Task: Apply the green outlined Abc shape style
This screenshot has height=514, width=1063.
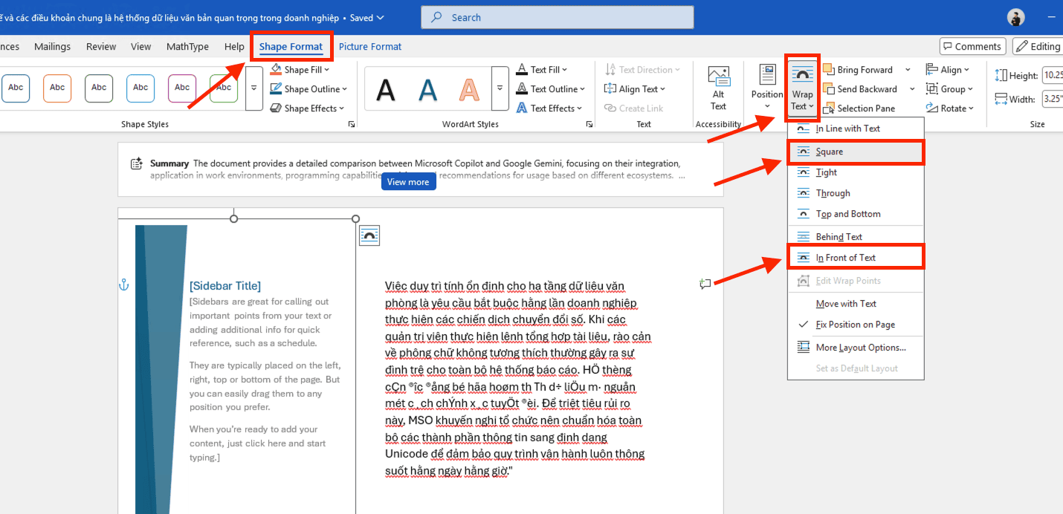Action: (223, 88)
